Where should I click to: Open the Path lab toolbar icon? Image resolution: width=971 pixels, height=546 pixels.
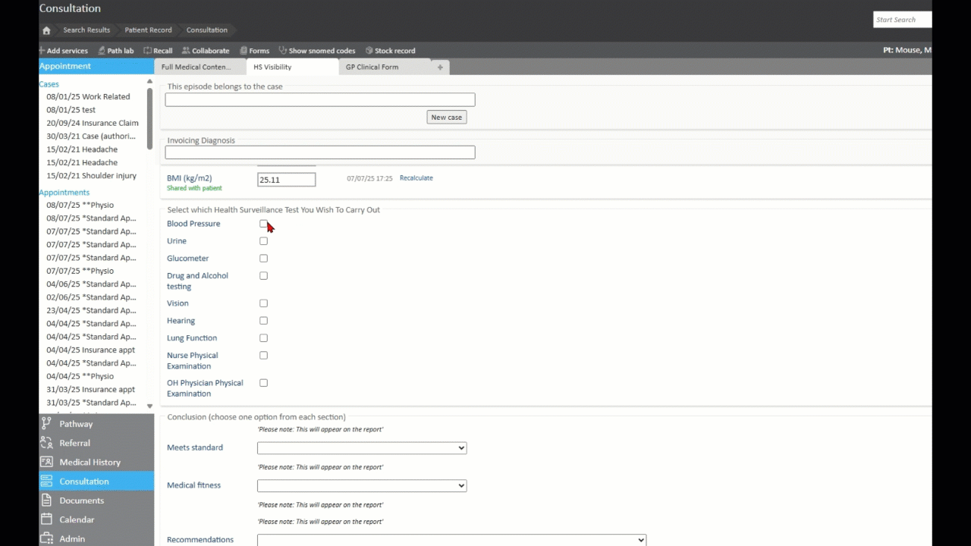102,51
